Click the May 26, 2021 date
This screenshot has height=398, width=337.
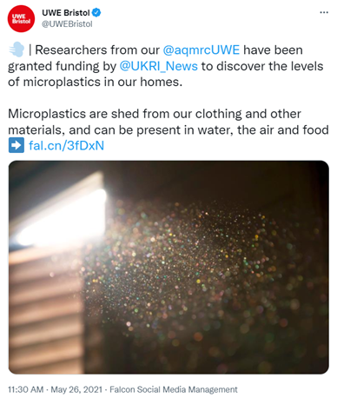[x=76, y=389]
